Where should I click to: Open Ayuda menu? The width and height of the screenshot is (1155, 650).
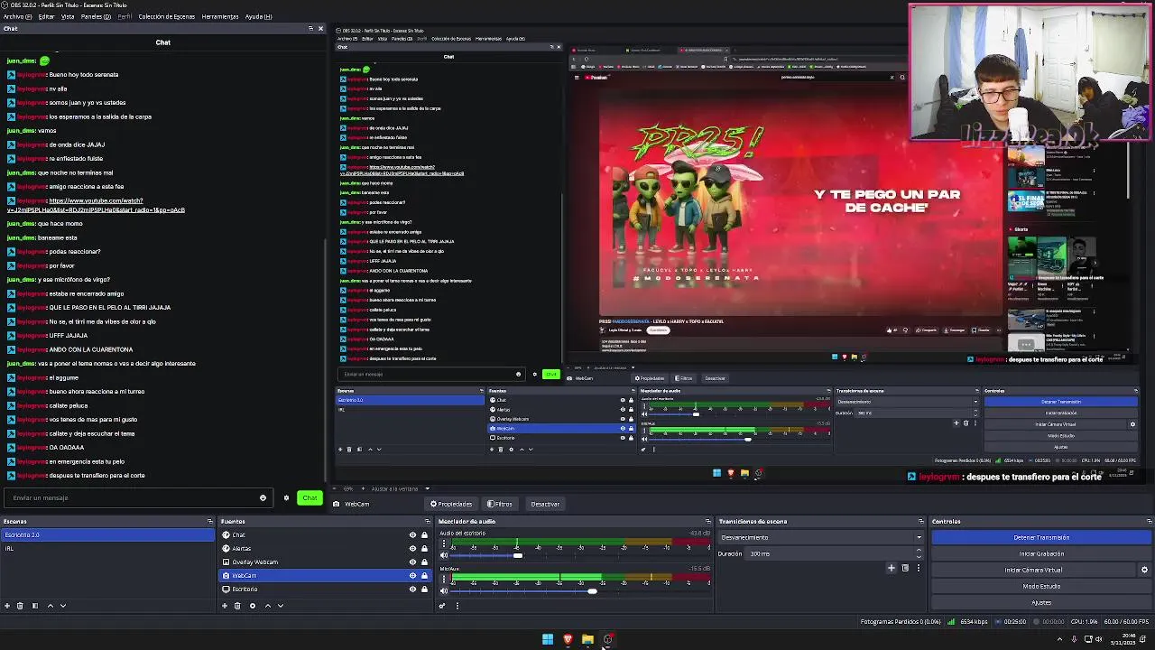coord(258,16)
